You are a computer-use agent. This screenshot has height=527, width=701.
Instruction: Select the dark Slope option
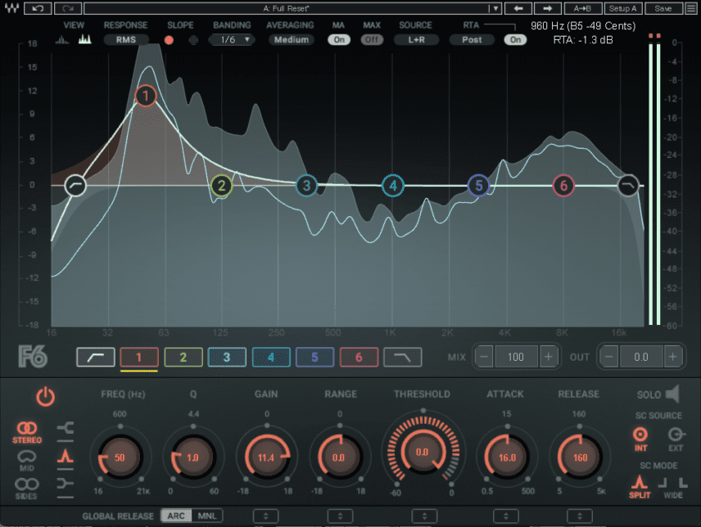tap(193, 40)
